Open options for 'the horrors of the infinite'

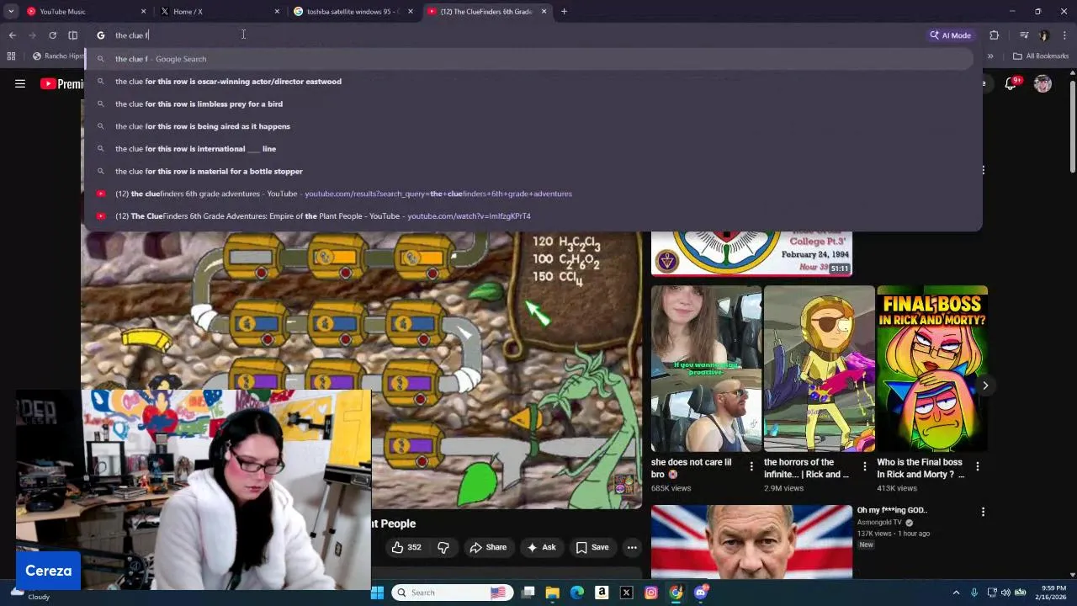click(x=865, y=466)
